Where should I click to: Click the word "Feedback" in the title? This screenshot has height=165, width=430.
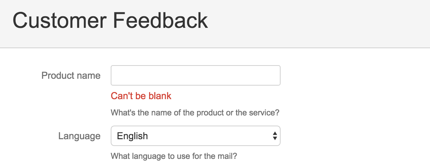[x=160, y=20]
